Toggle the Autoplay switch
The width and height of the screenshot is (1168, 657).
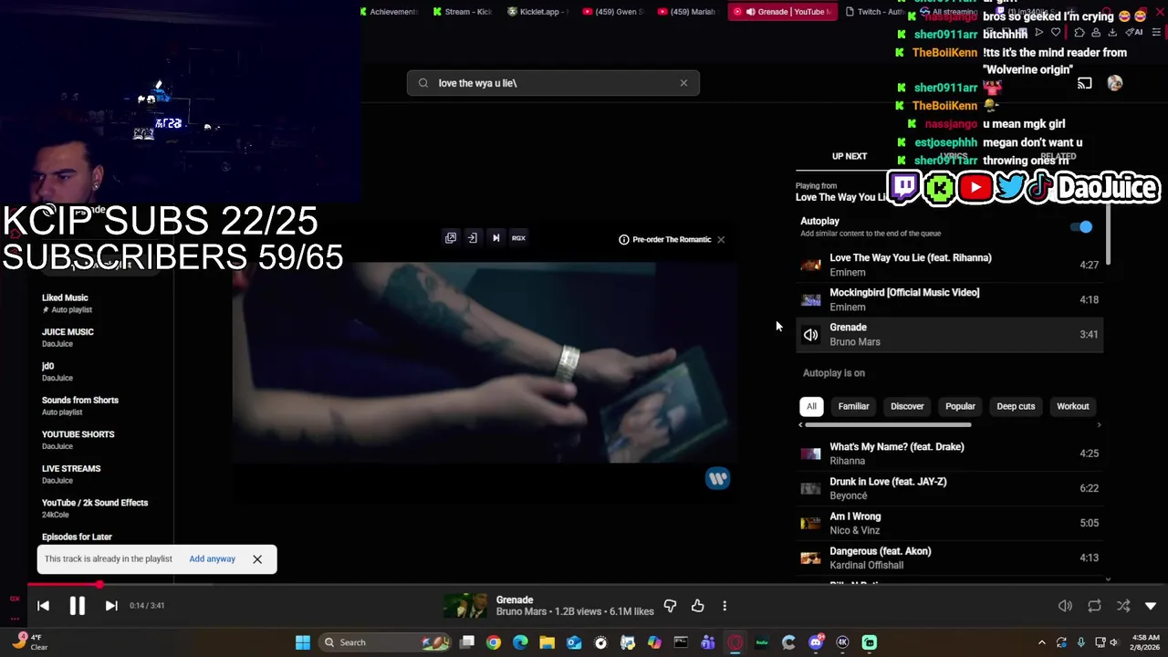1081,226
